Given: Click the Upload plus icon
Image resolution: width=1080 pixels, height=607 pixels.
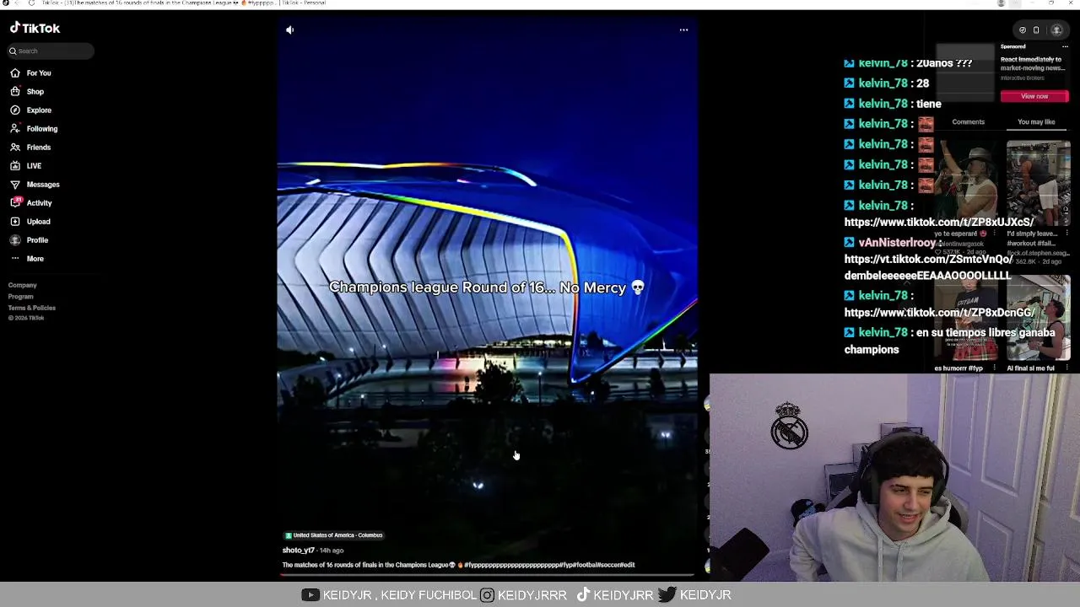Looking at the screenshot, I should click(15, 222).
